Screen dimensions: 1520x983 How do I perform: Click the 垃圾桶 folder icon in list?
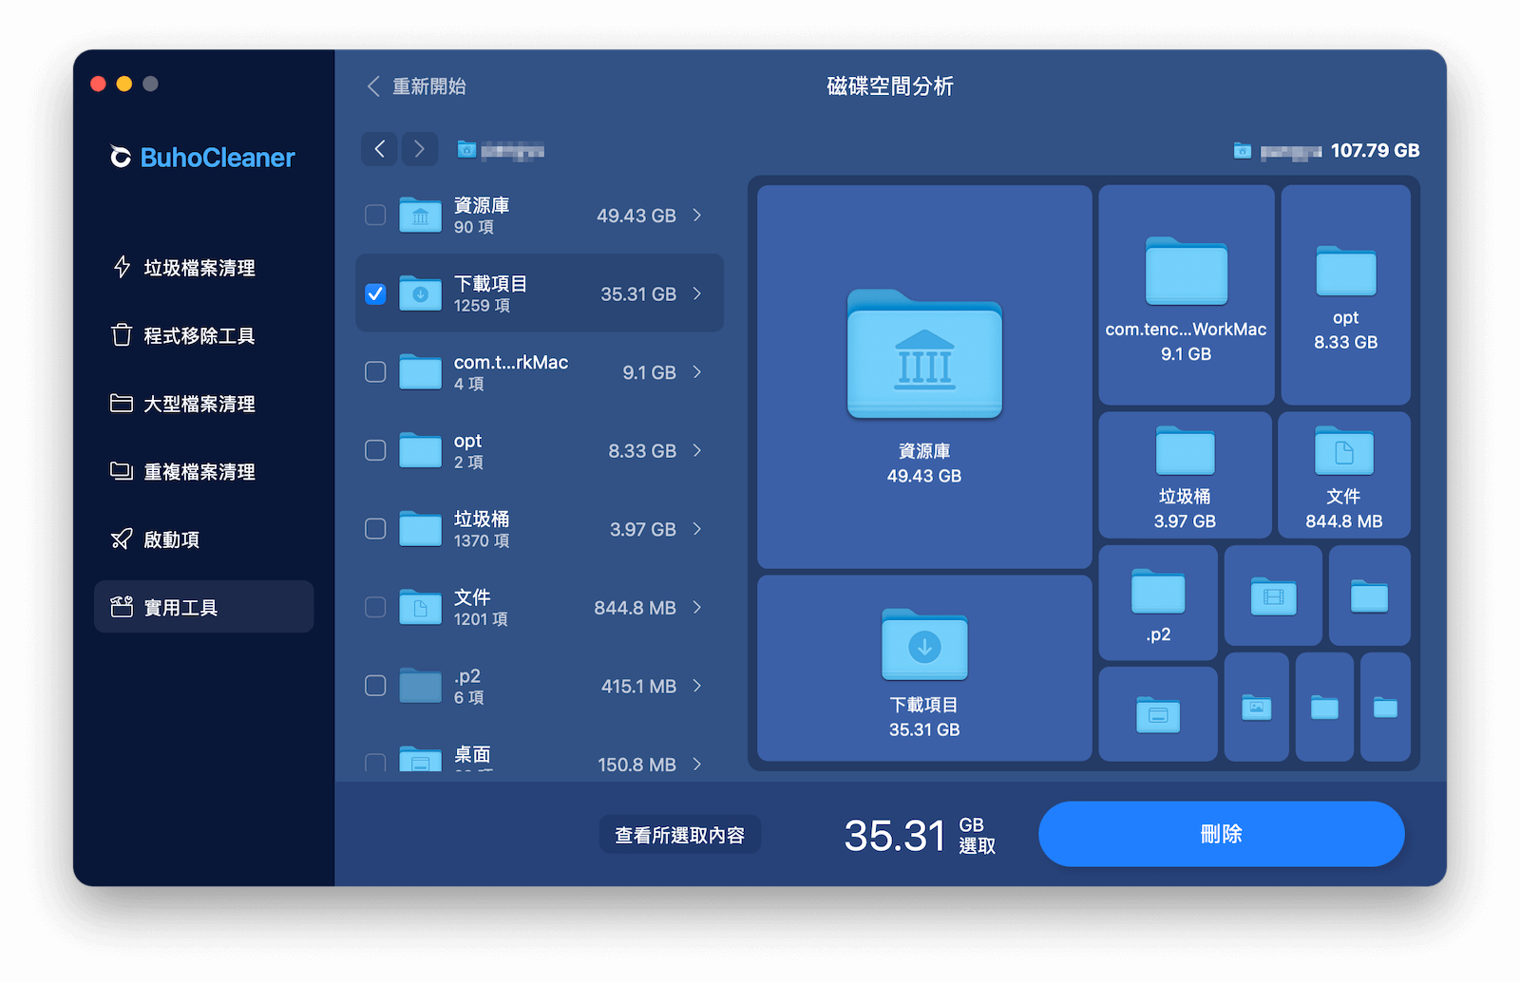coord(420,529)
